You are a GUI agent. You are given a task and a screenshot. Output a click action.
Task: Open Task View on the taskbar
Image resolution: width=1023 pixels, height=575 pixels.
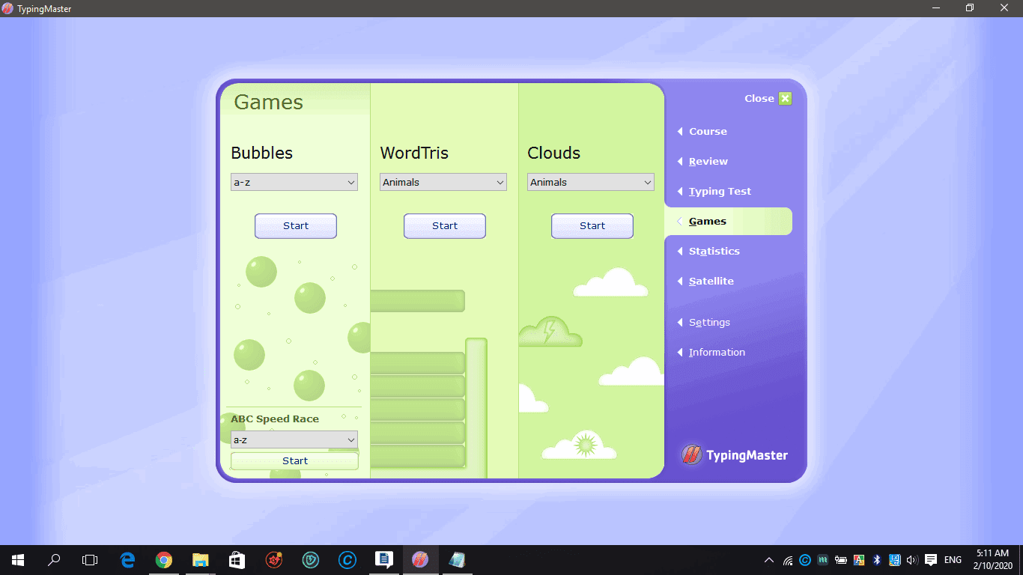click(x=90, y=559)
